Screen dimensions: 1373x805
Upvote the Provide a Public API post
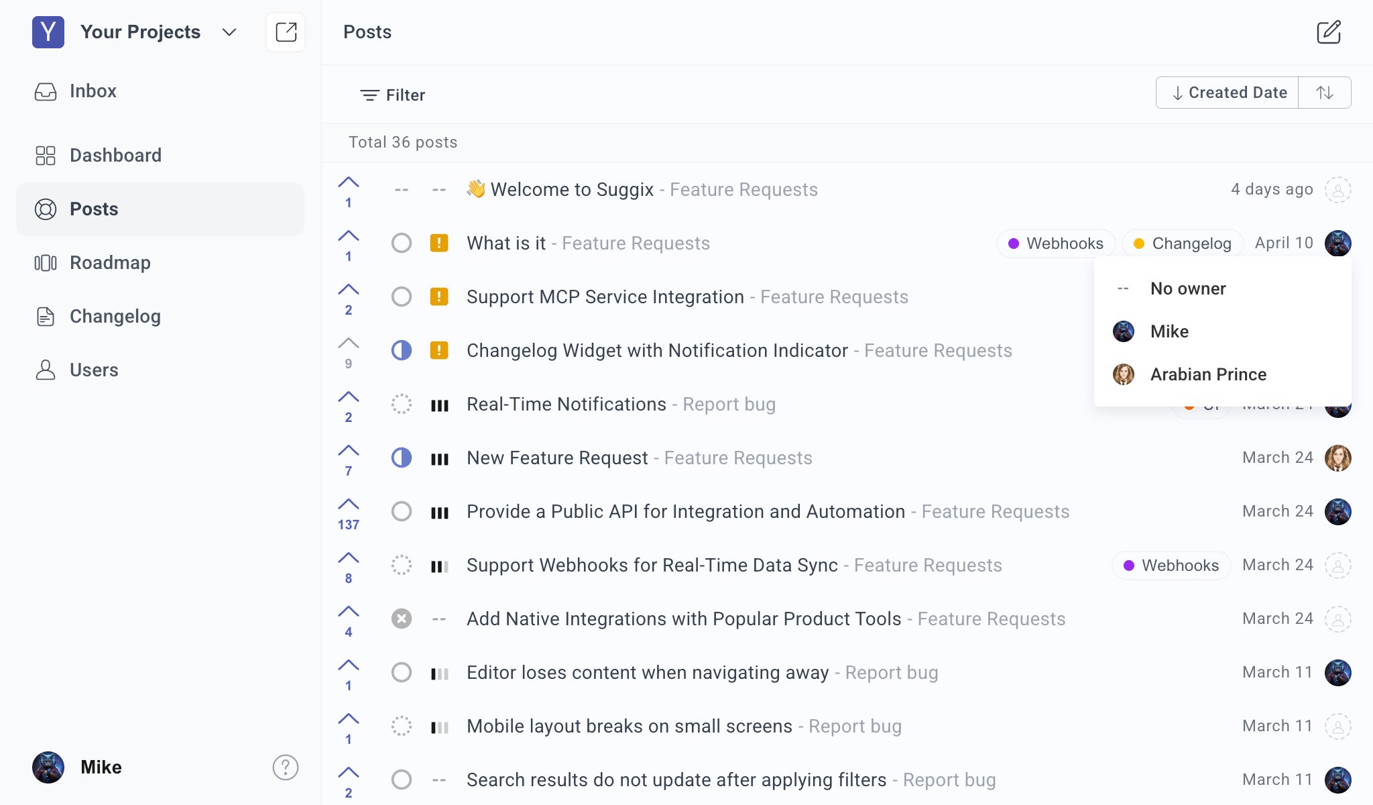coord(349,513)
